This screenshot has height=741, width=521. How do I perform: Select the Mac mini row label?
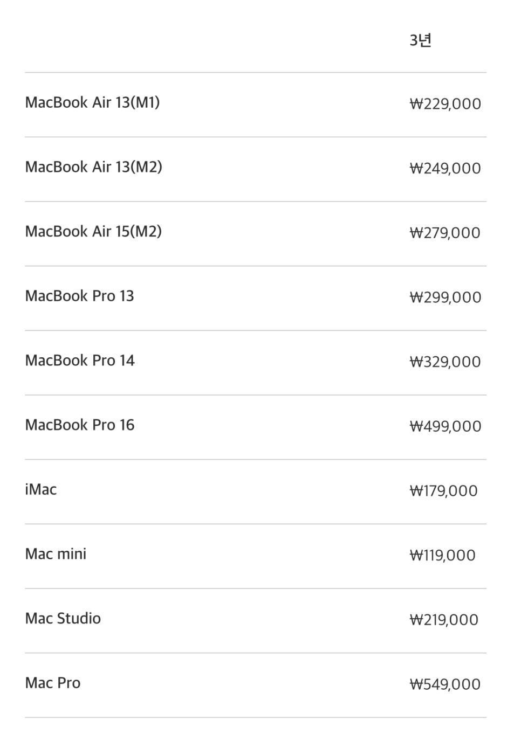56,554
